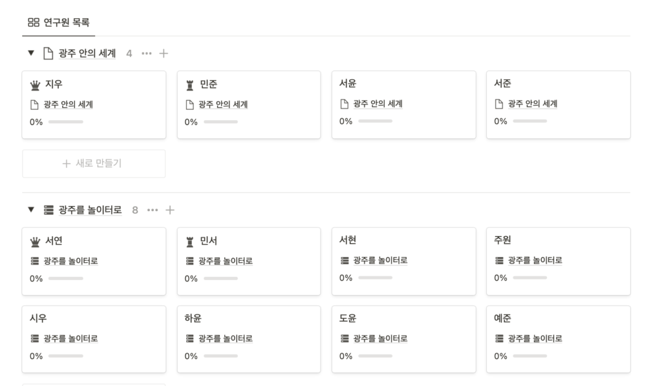Collapse the 광주 안의 세계 group

[x=30, y=54]
